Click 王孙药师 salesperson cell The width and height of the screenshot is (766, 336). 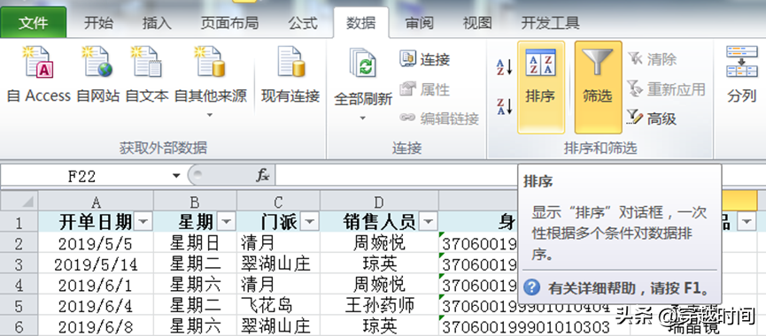click(x=379, y=306)
